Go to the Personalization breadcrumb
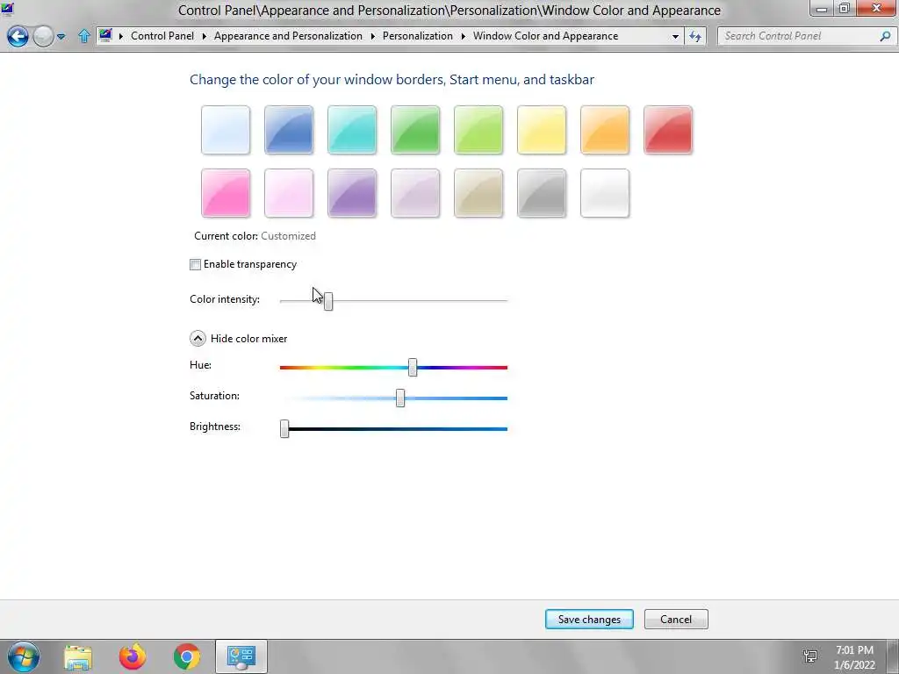Image resolution: width=899 pixels, height=674 pixels. coord(417,35)
